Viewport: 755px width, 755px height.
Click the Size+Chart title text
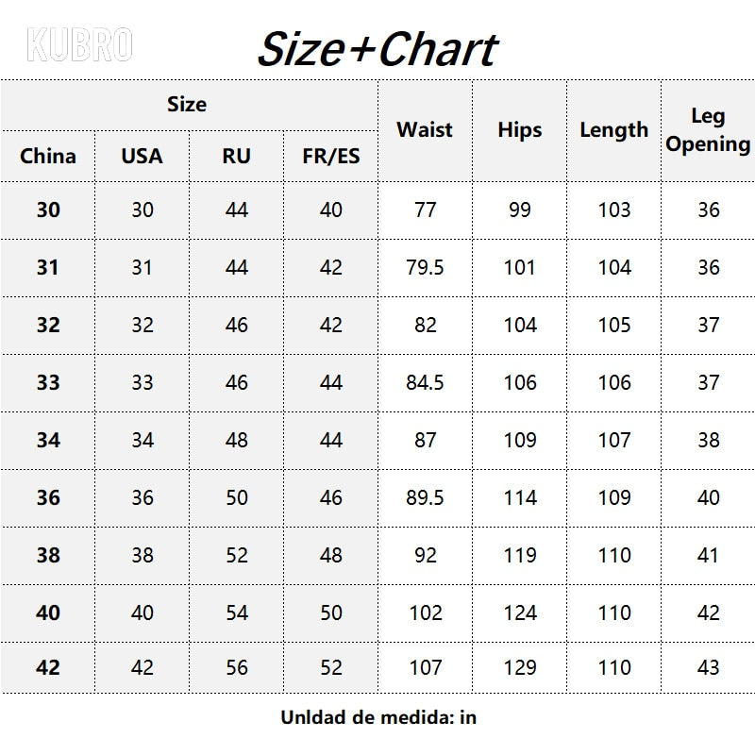click(378, 49)
